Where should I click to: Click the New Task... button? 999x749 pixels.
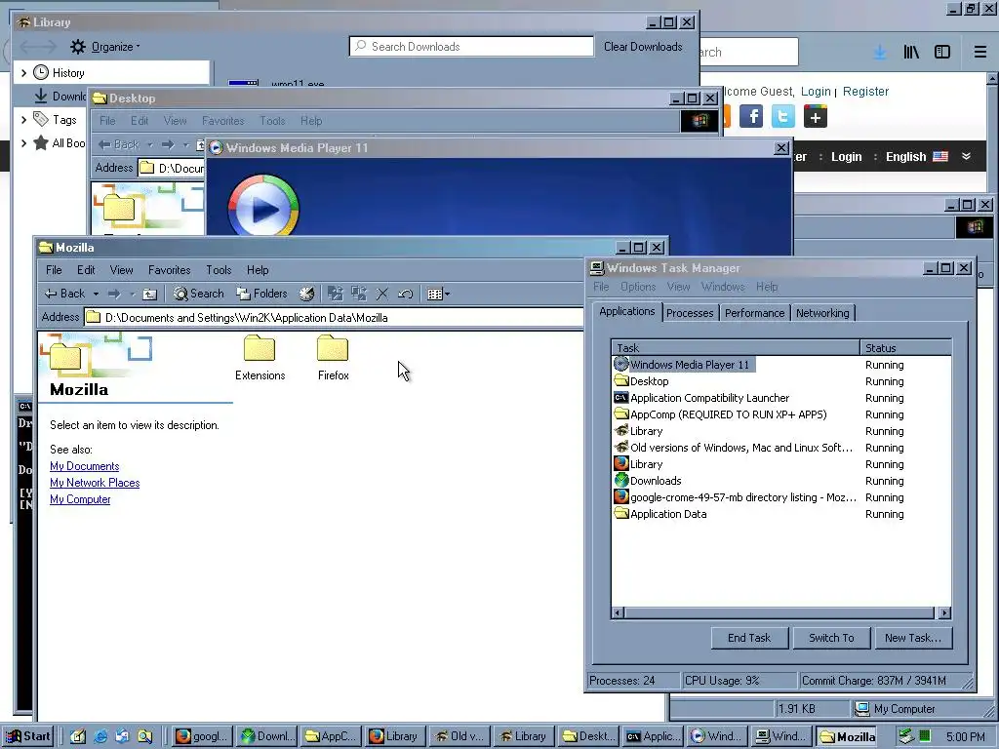[x=912, y=638]
